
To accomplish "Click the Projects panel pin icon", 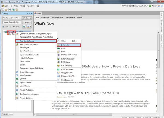I will click(30, 13).
